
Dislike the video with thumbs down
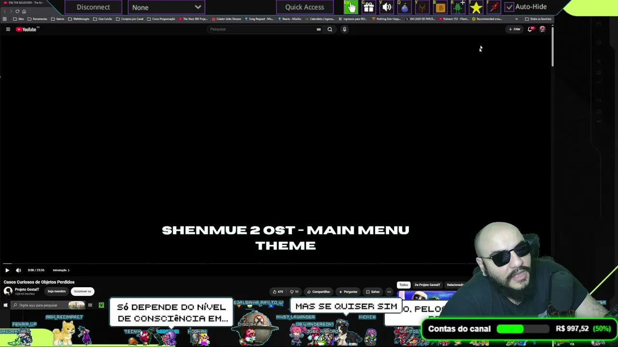point(294,292)
